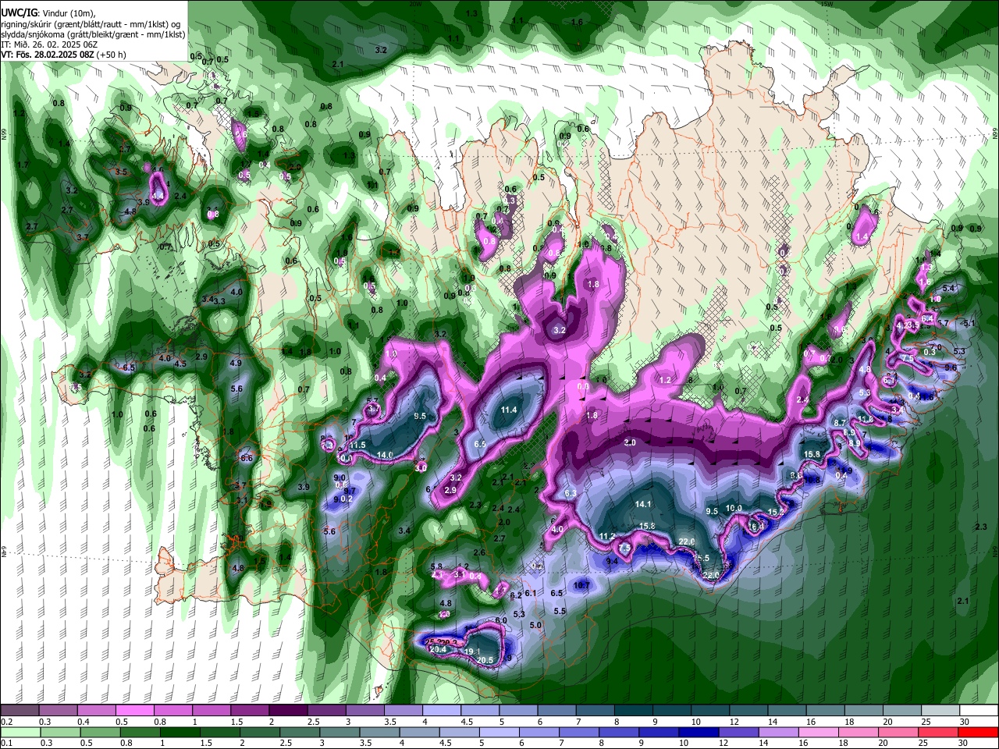Click the 5.8 value on the map
Screen dimensions: 999x749
click(436, 566)
